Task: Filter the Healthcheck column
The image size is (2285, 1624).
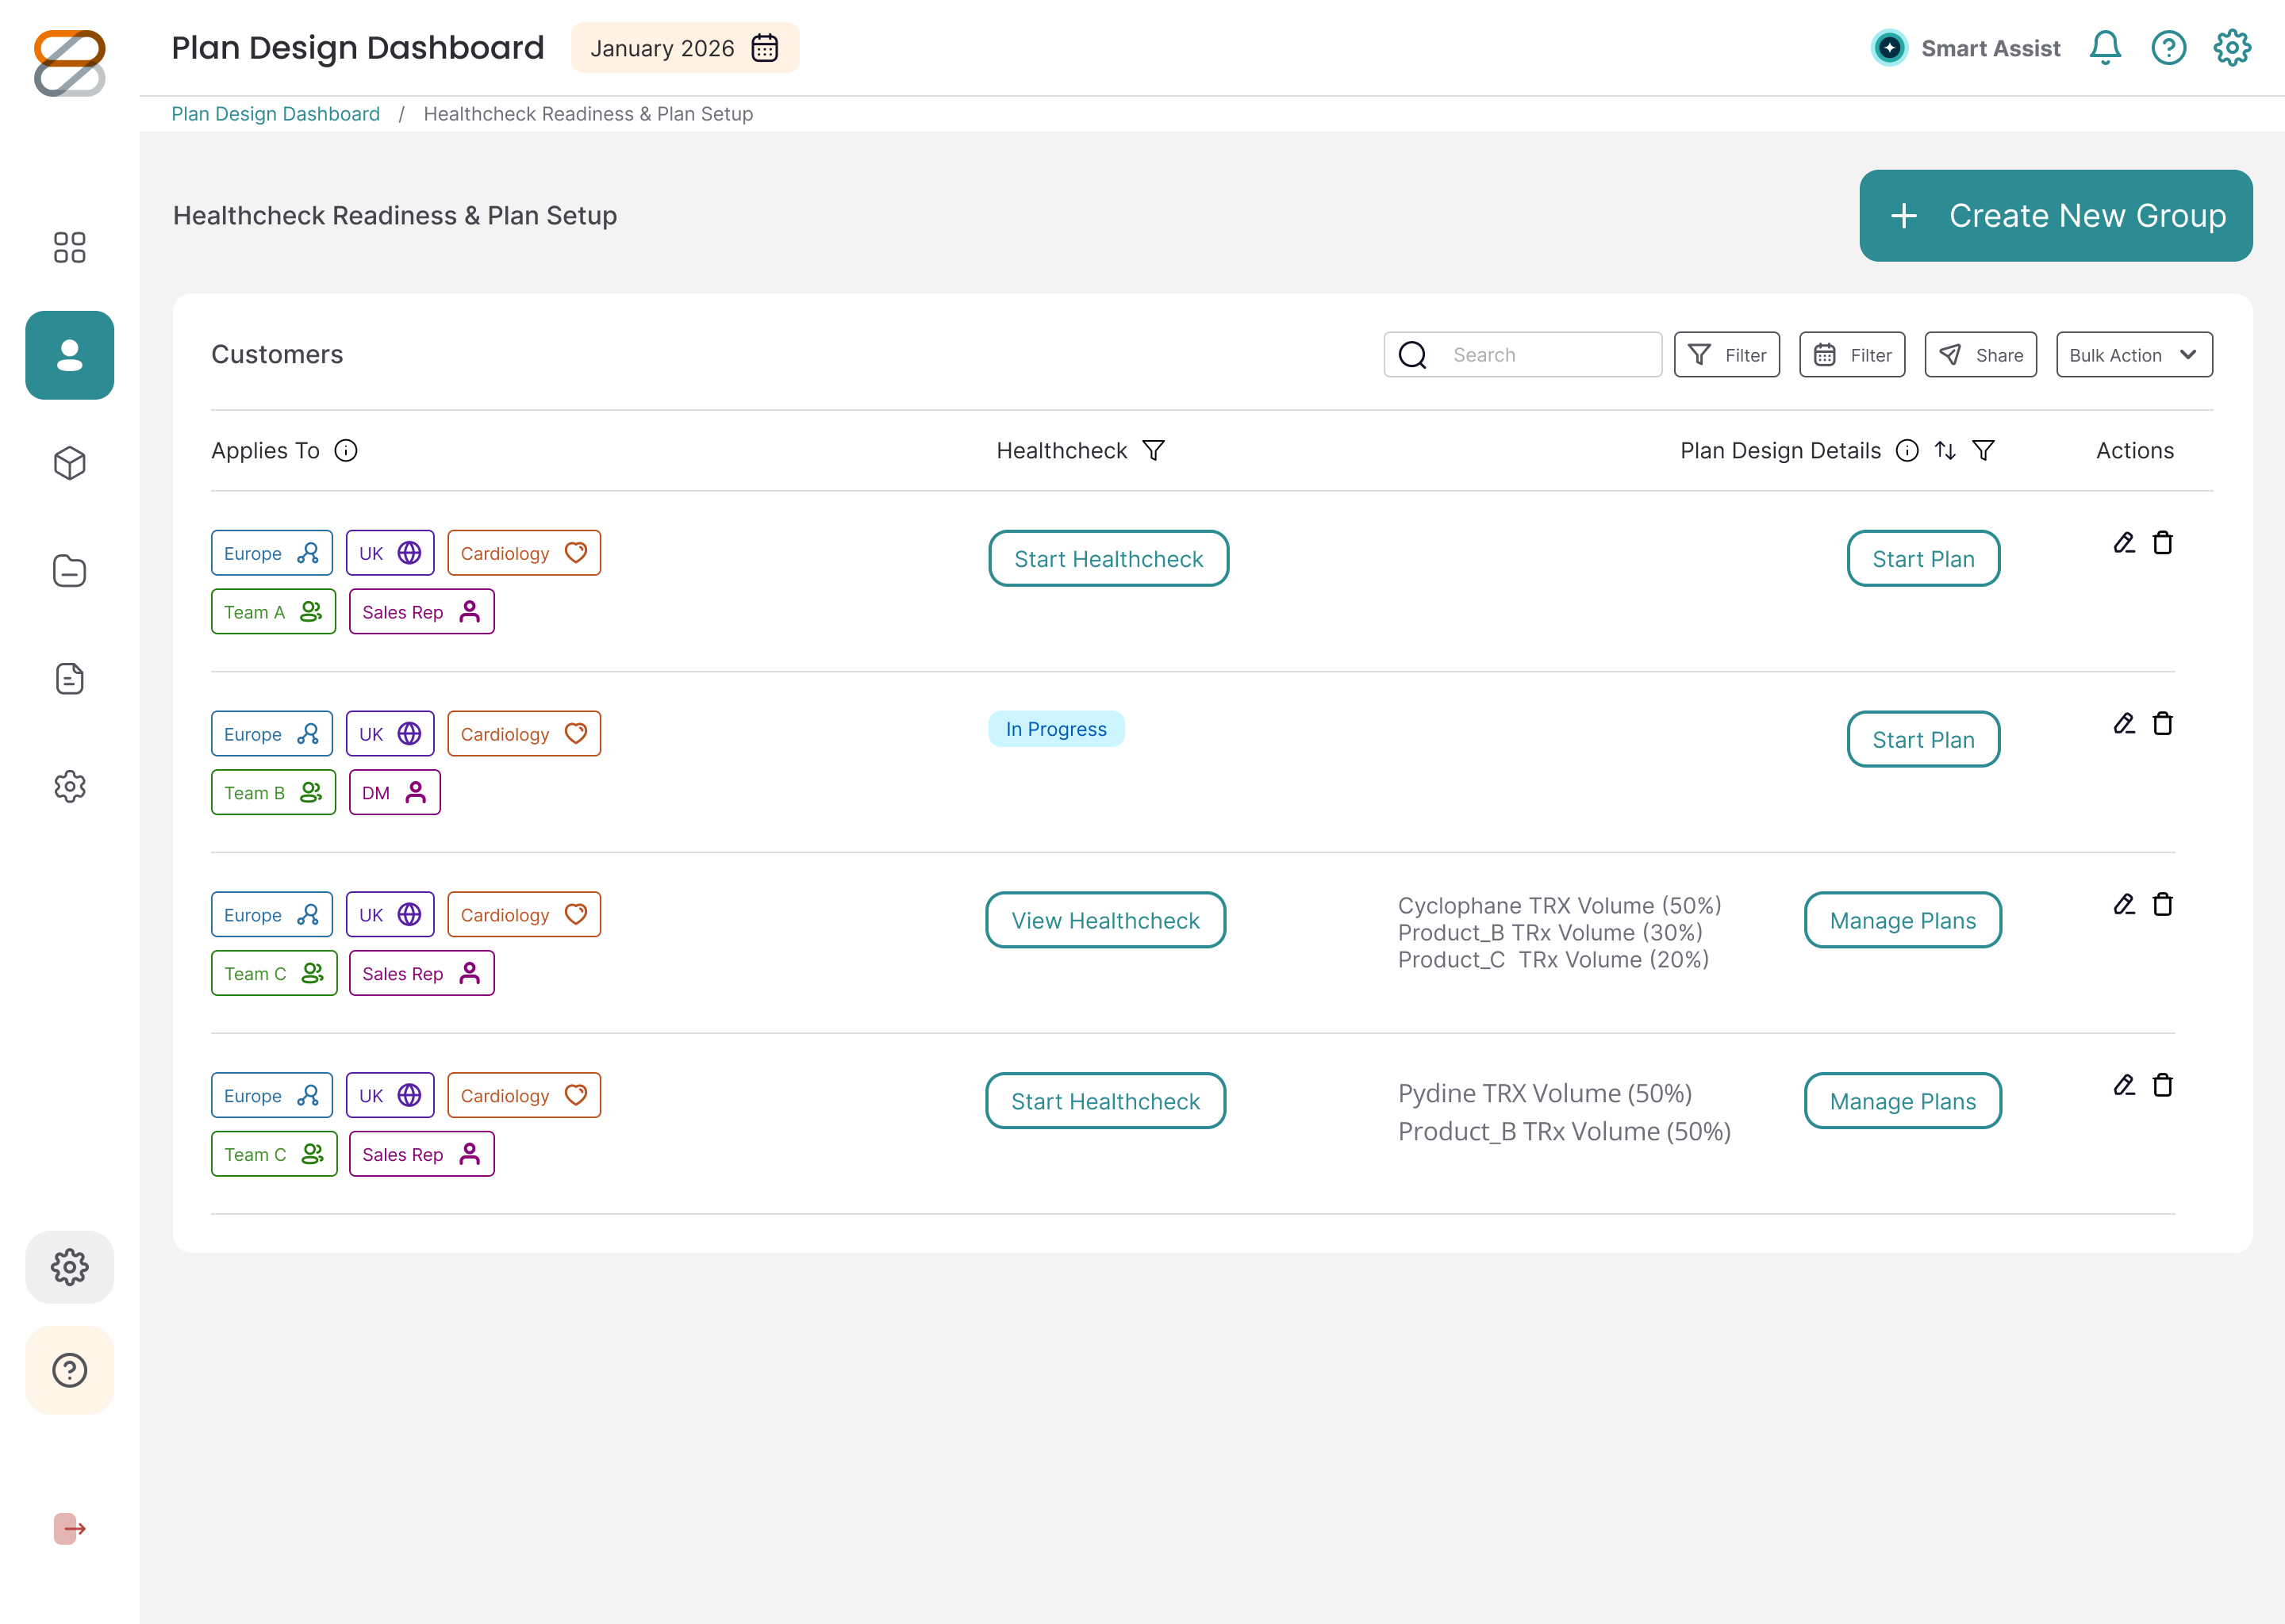Action: [x=1153, y=451]
